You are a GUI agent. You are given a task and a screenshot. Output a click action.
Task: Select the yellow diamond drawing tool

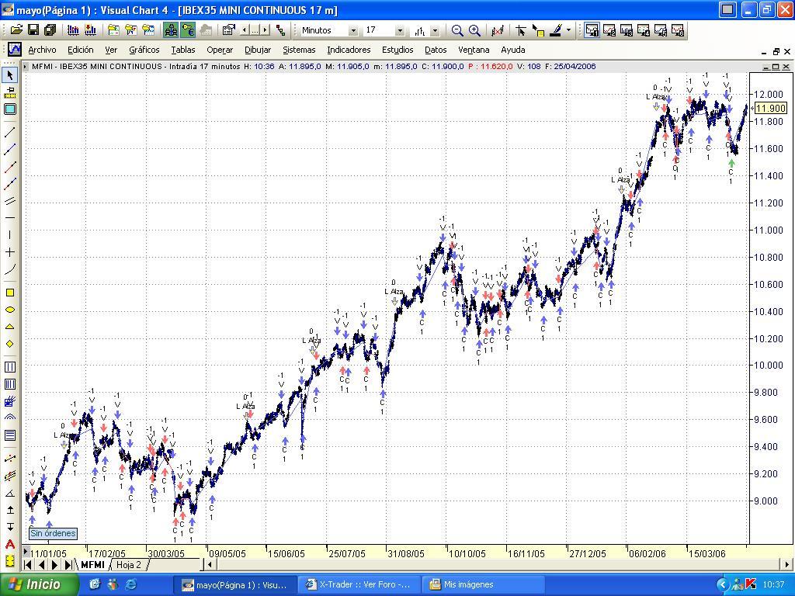click(10, 344)
